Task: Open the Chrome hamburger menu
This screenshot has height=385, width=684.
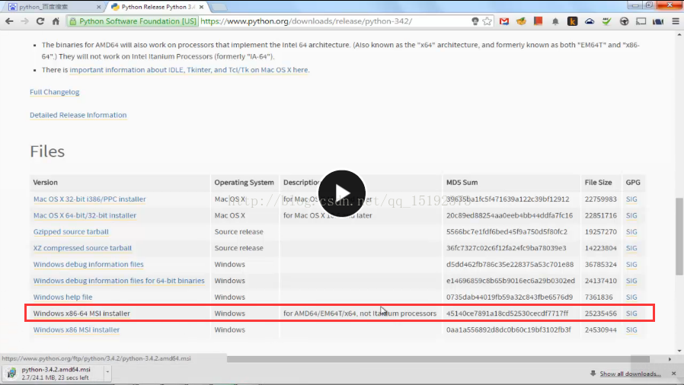Action: click(x=676, y=21)
